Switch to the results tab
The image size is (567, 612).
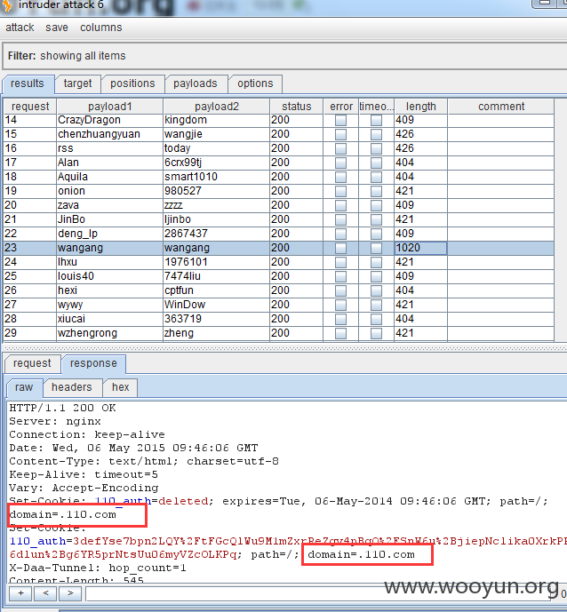[x=28, y=83]
